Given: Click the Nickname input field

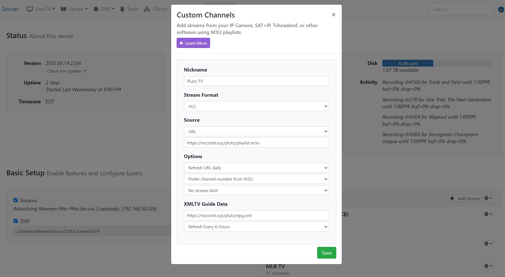Looking at the screenshot, I should [x=256, y=81].
